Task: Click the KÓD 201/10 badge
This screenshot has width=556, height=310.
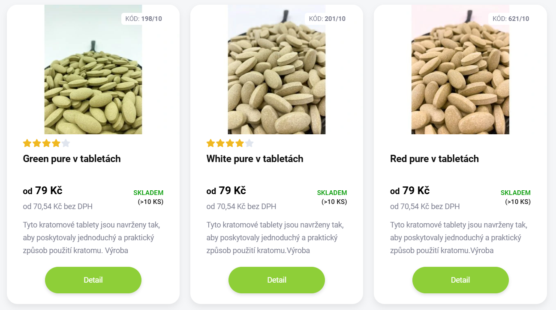Action: (327, 19)
